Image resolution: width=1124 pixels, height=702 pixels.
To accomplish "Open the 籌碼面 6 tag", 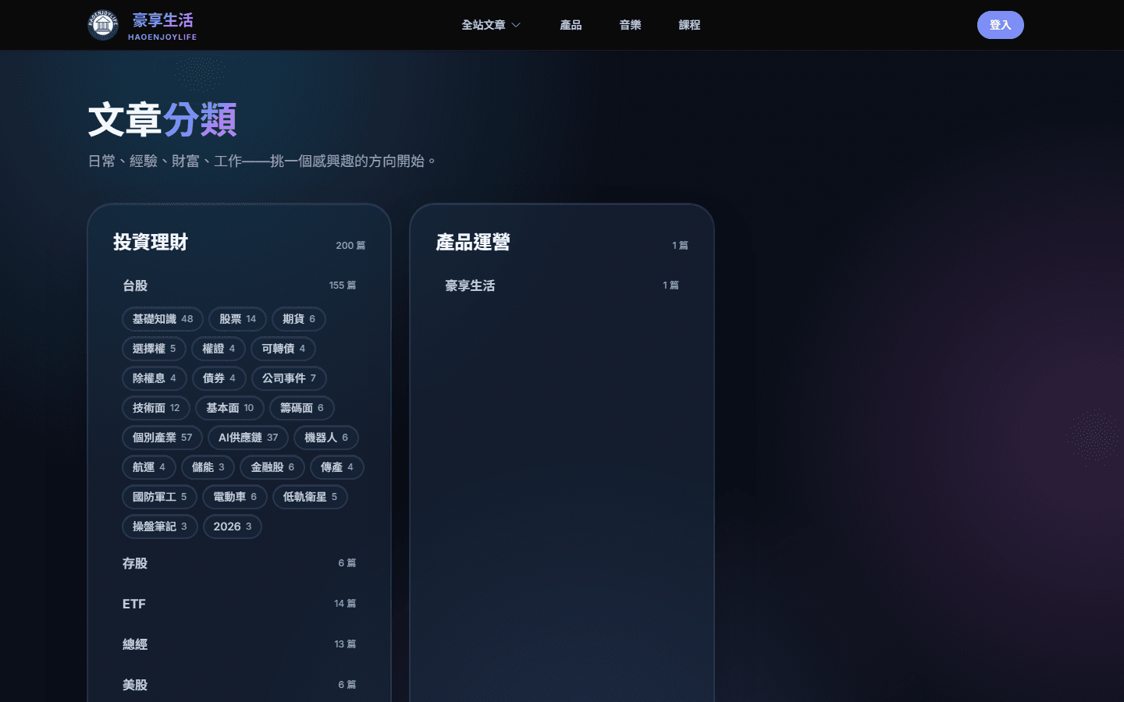I will coord(302,408).
